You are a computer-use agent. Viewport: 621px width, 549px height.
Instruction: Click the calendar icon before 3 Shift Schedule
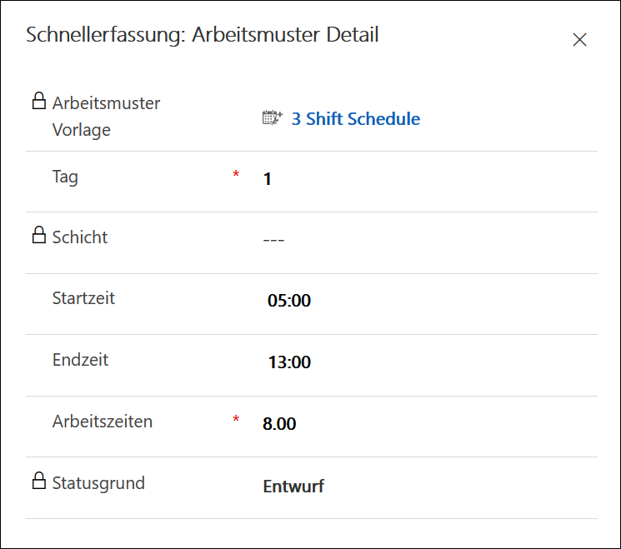tap(272, 118)
